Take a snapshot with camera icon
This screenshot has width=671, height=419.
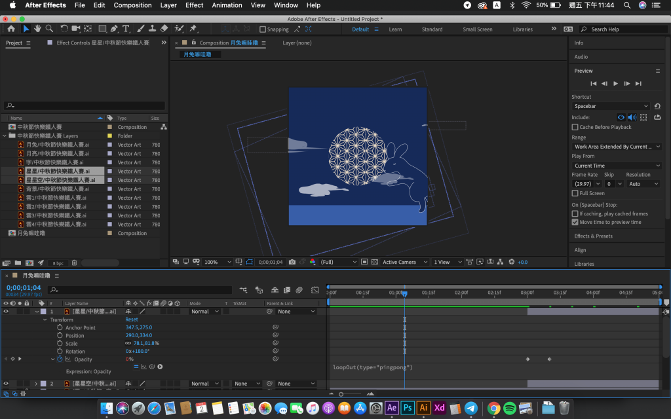[x=292, y=262]
